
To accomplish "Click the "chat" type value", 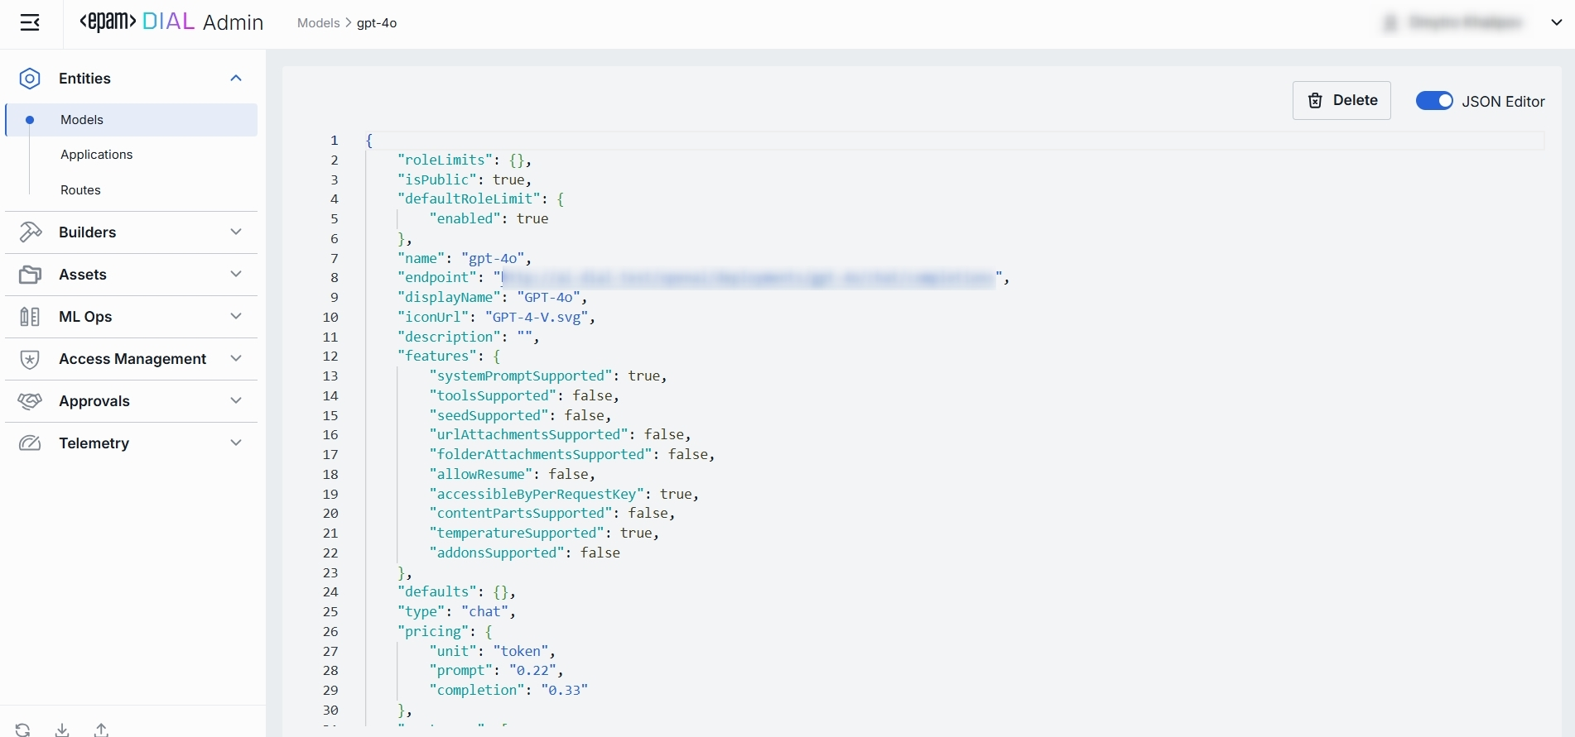I will (485, 612).
